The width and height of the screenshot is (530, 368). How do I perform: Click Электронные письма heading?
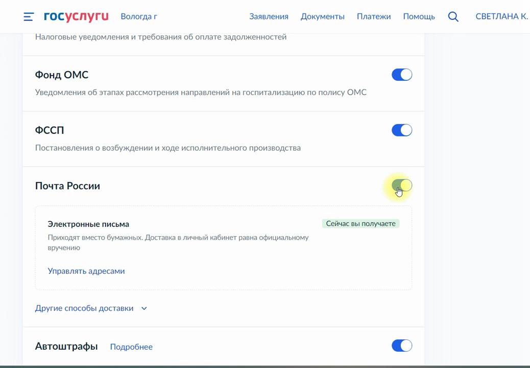coord(88,224)
